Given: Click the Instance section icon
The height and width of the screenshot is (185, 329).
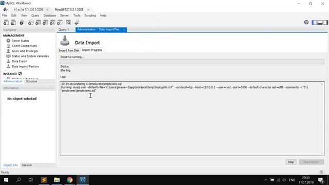Looking at the screenshot, I should coord(20,73).
